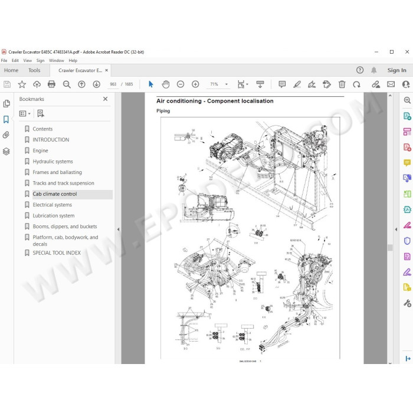This screenshot has height=413, width=413.
Task: Open the Edit menu
Action: 15,61
